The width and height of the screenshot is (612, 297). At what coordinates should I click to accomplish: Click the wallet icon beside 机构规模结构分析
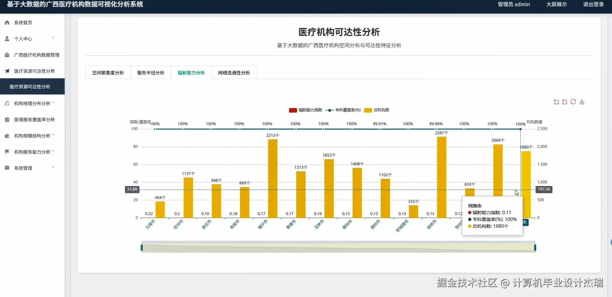7,136
